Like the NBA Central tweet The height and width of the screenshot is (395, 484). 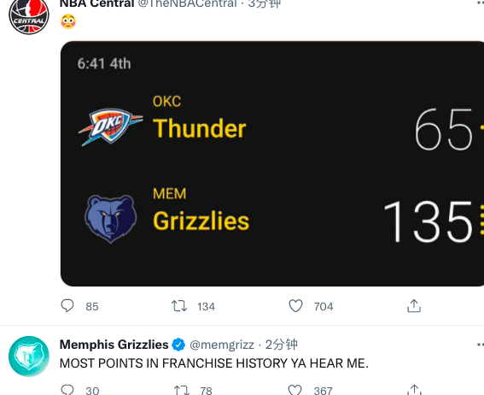point(295,306)
